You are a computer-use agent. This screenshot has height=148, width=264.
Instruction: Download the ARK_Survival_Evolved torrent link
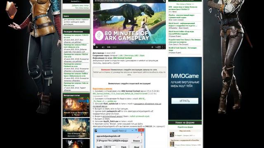click(x=120, y=94)
